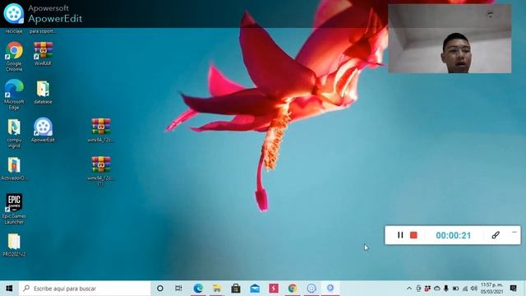Click battery status tray icon
Viewport: 526px width, 296px height.
coord(455,289)
